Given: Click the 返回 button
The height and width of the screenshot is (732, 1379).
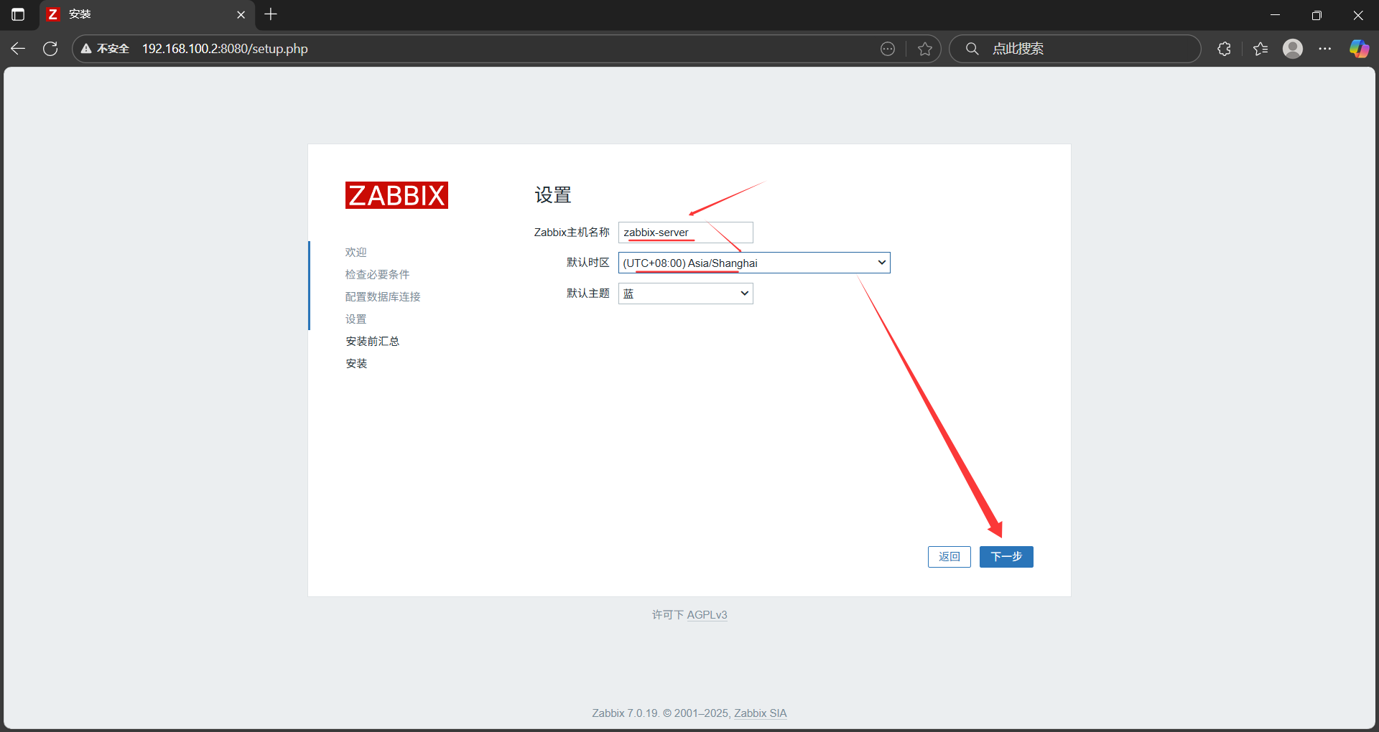Looking at the screenshot, I should click(949, 557).
